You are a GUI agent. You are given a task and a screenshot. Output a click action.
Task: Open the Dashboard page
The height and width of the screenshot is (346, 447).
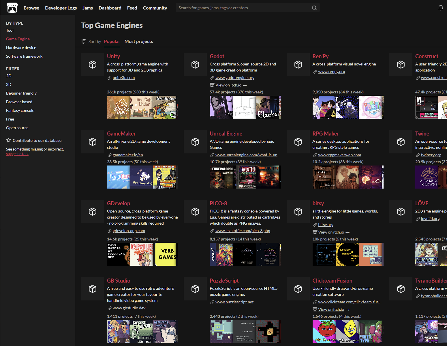point(110,8)
